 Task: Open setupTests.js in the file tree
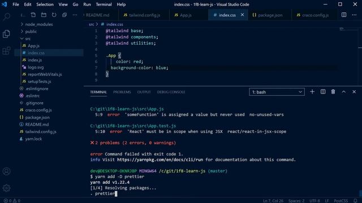(x=39, y=81)
